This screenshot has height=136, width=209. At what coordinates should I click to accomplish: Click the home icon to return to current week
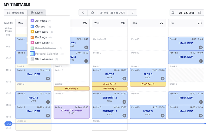(x=92, y=13)
